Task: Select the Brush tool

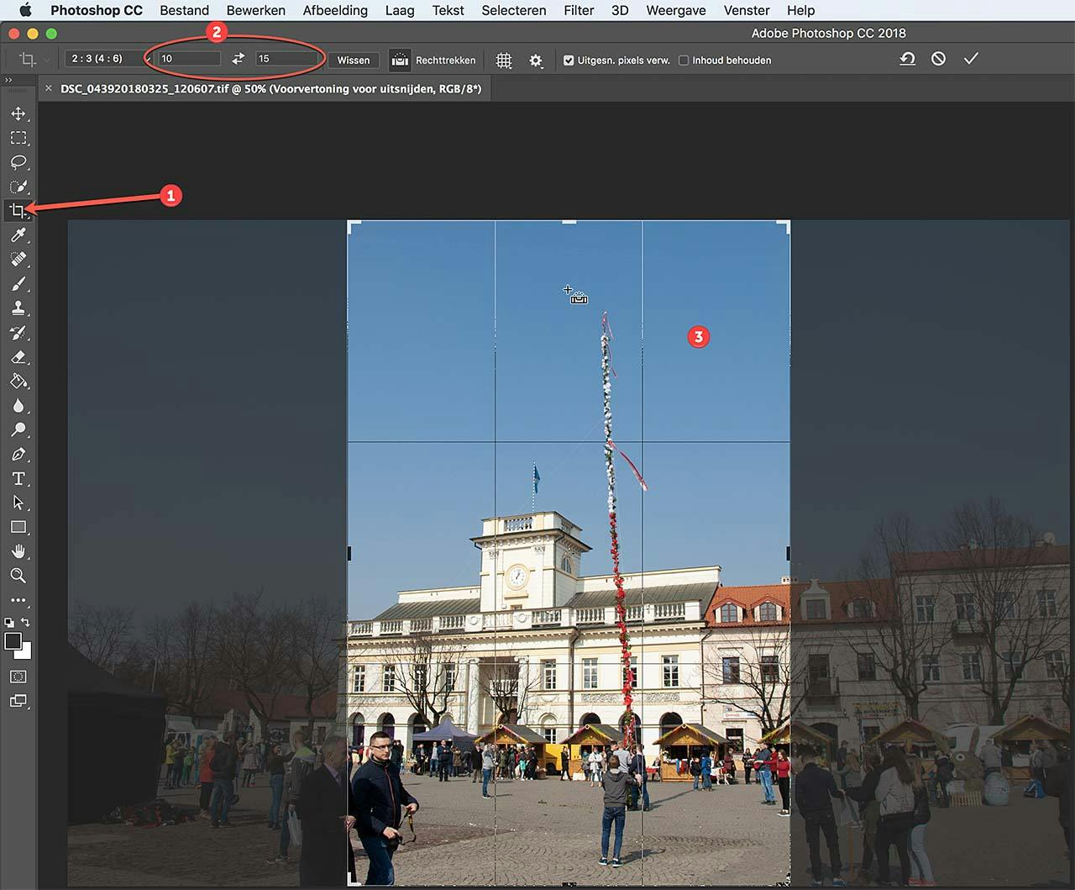Action: 18,284
